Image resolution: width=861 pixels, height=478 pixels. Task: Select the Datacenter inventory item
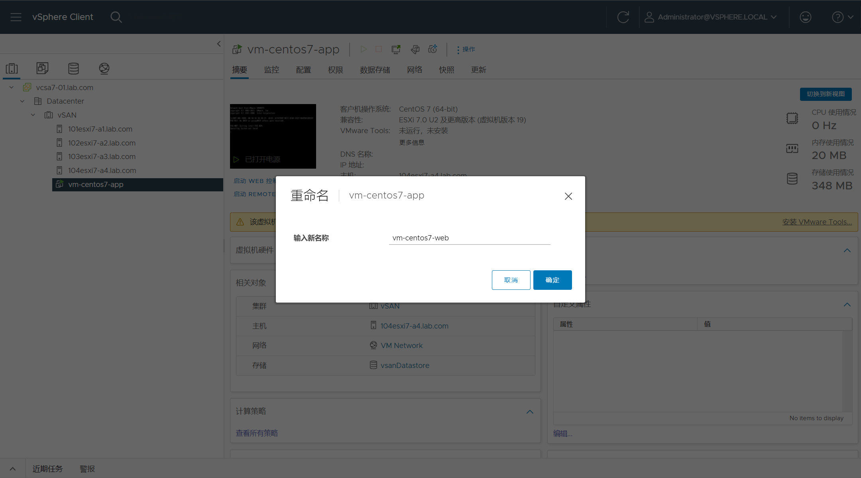65,101
